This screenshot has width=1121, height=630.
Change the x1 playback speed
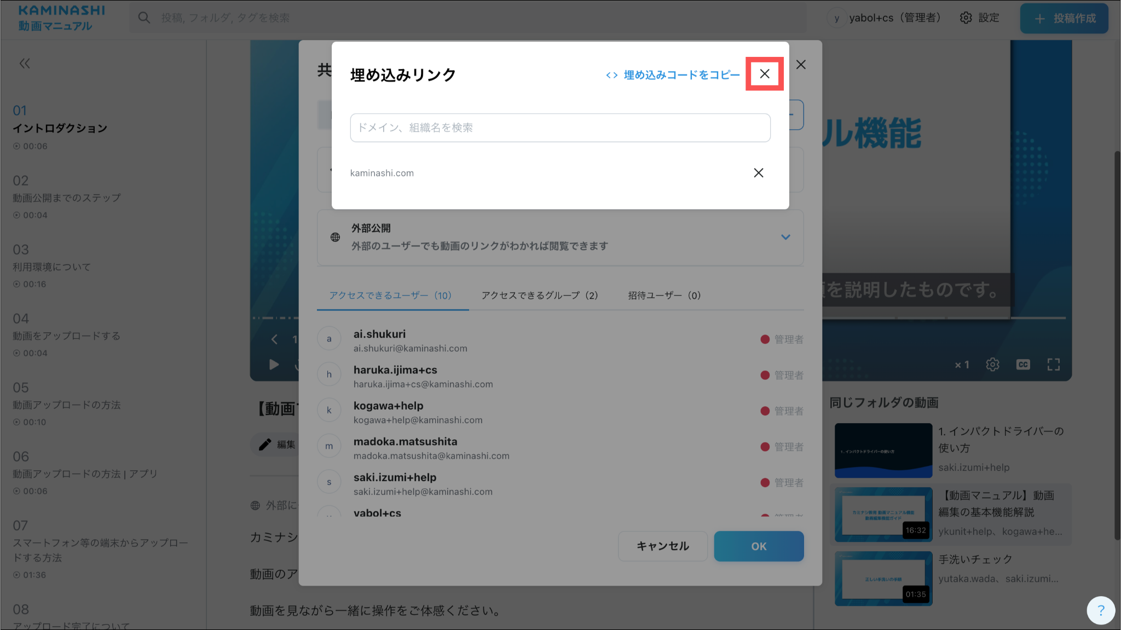point(962,365)
